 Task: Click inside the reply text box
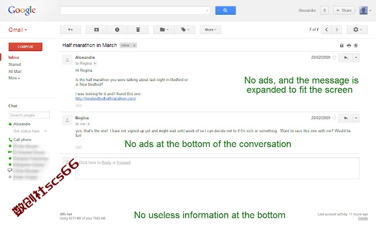tap(217, 169)
